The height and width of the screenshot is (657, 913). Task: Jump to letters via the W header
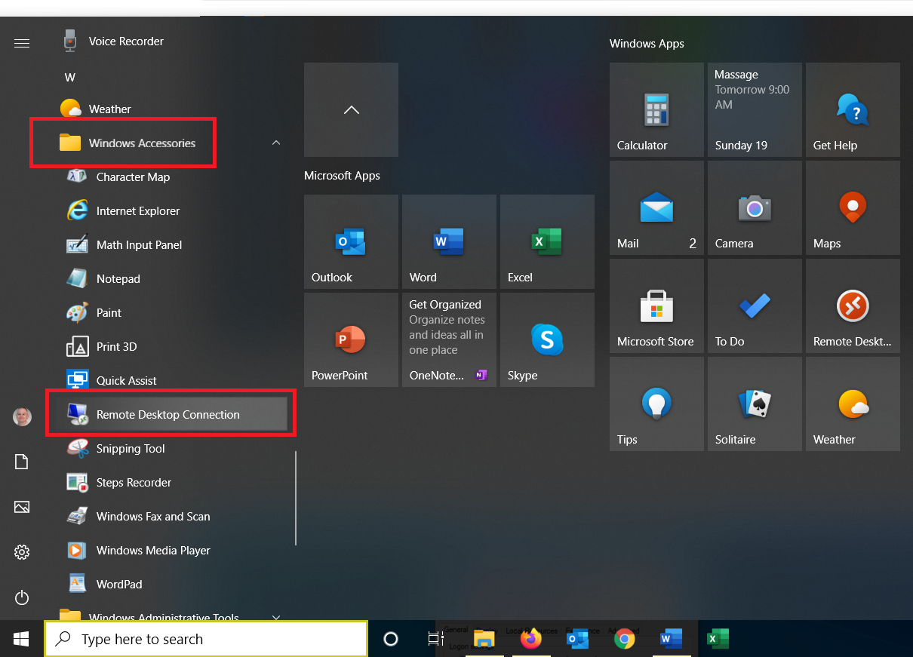point(70,77)
